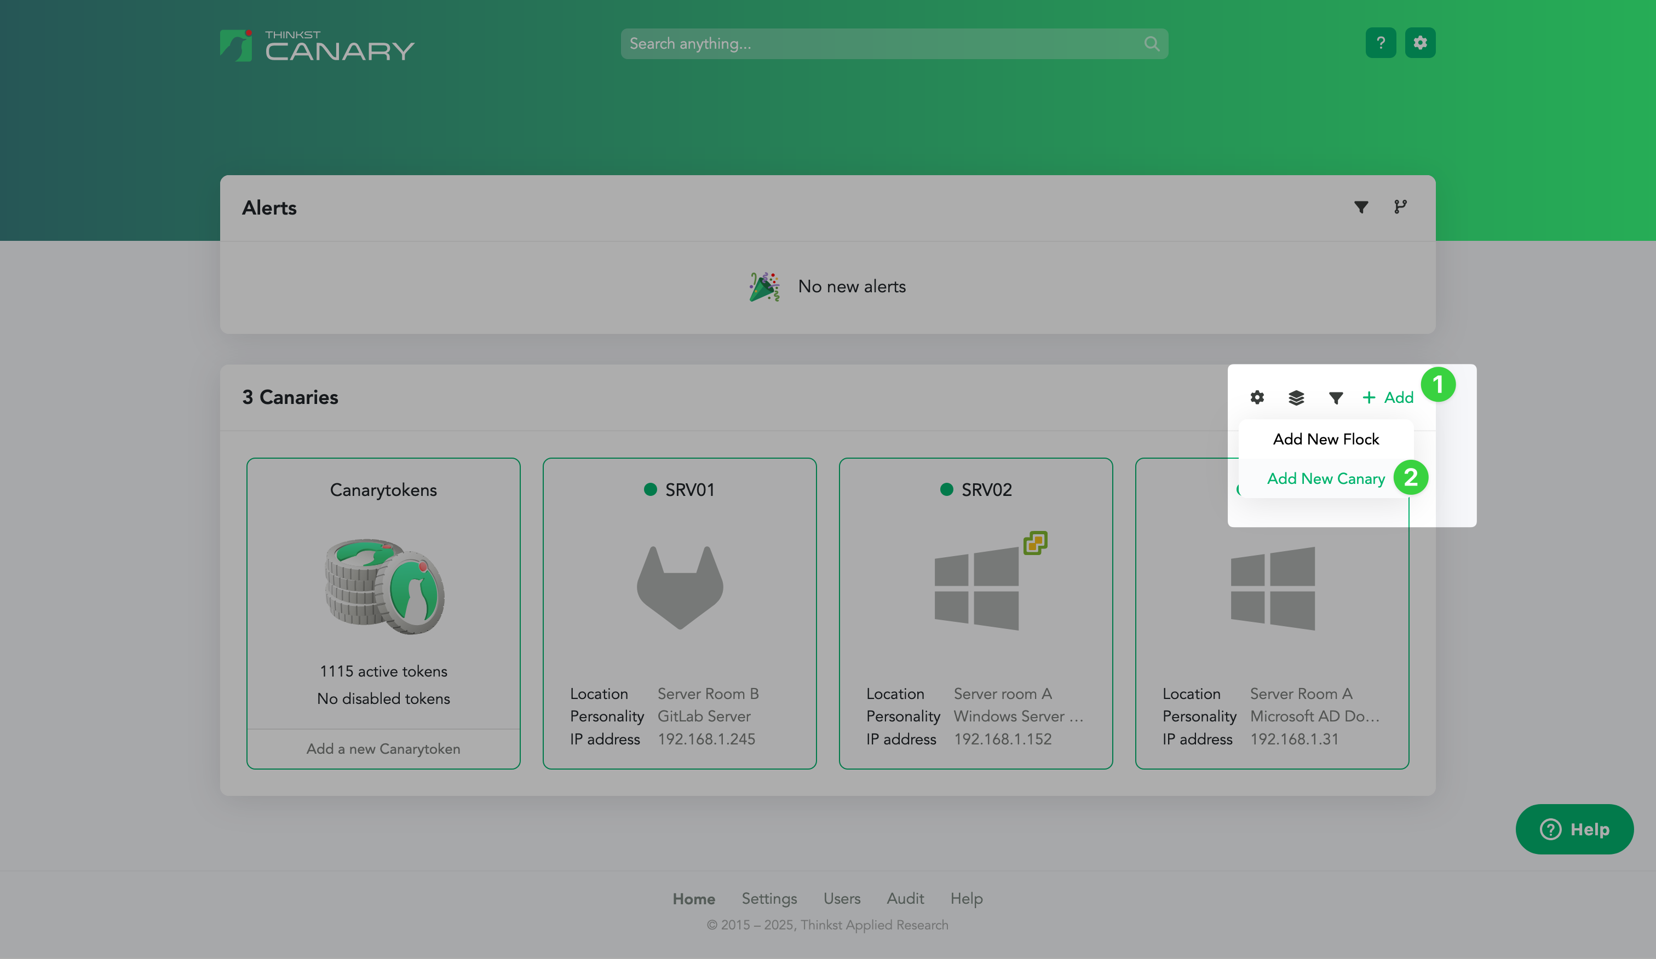This screenshot has width=1656, height=959.
Task: Click 'GitLab Server' personality value
Action: (x=704, y=716)
